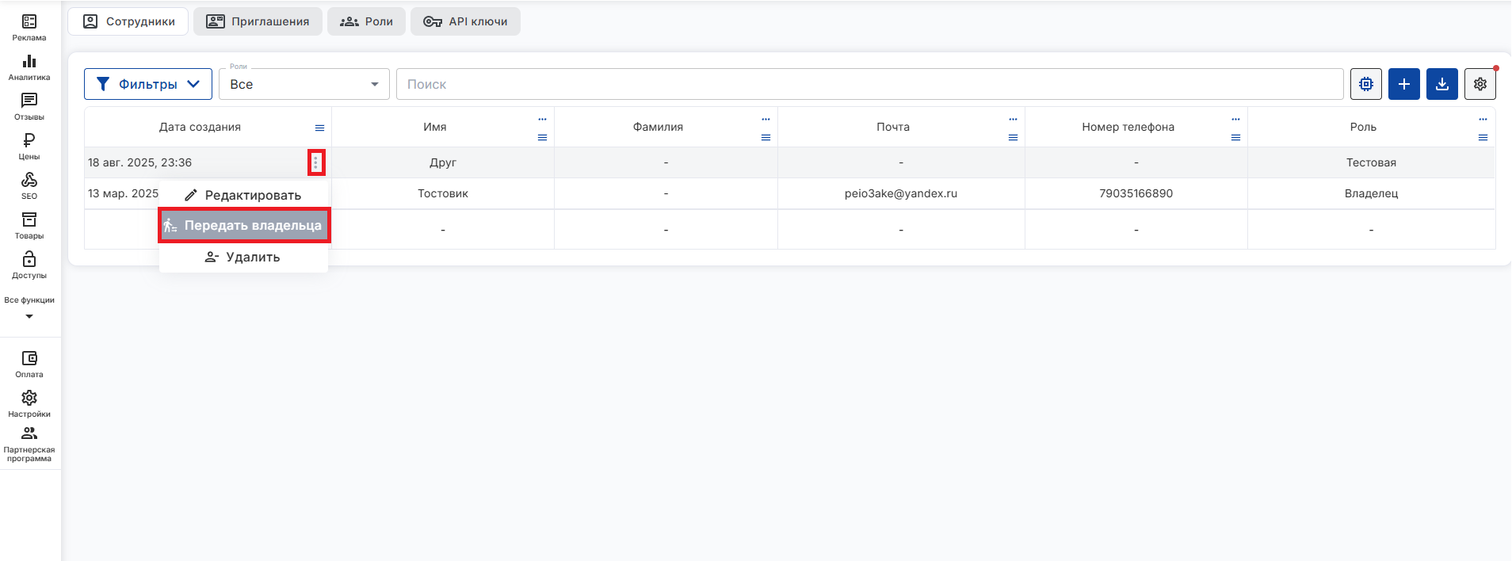Viewport: 1512px width, 561px height.
Task: Open Товары in the sidebar
Action: tap(29, 225)
